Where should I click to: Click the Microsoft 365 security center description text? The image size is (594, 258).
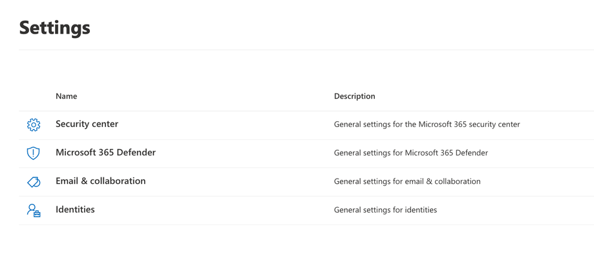pos(427,124)
